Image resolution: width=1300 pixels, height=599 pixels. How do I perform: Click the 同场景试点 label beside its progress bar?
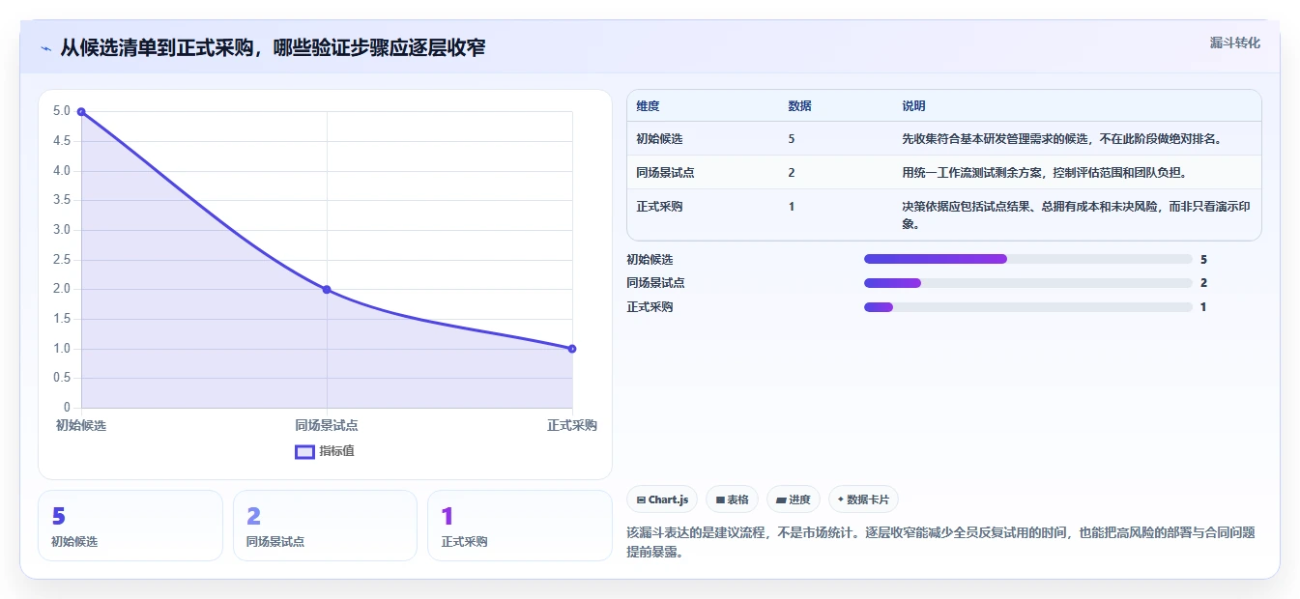[x=655, y=283]
